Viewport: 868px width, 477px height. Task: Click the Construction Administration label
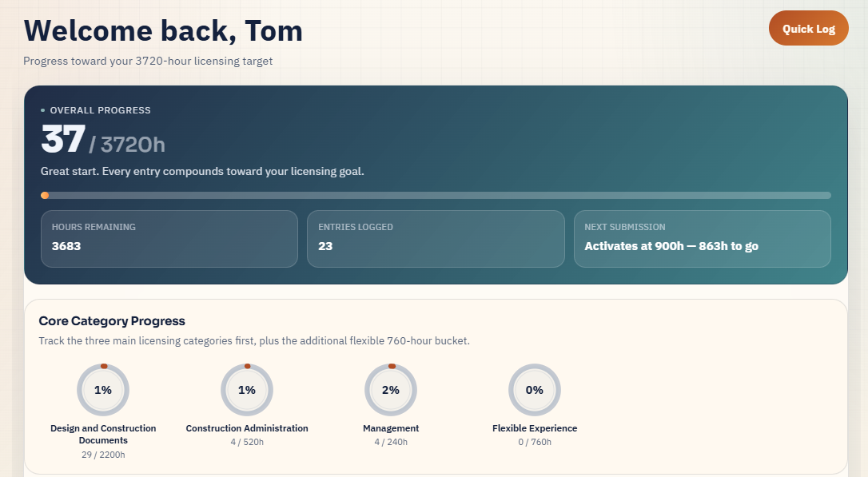point(247,428)
